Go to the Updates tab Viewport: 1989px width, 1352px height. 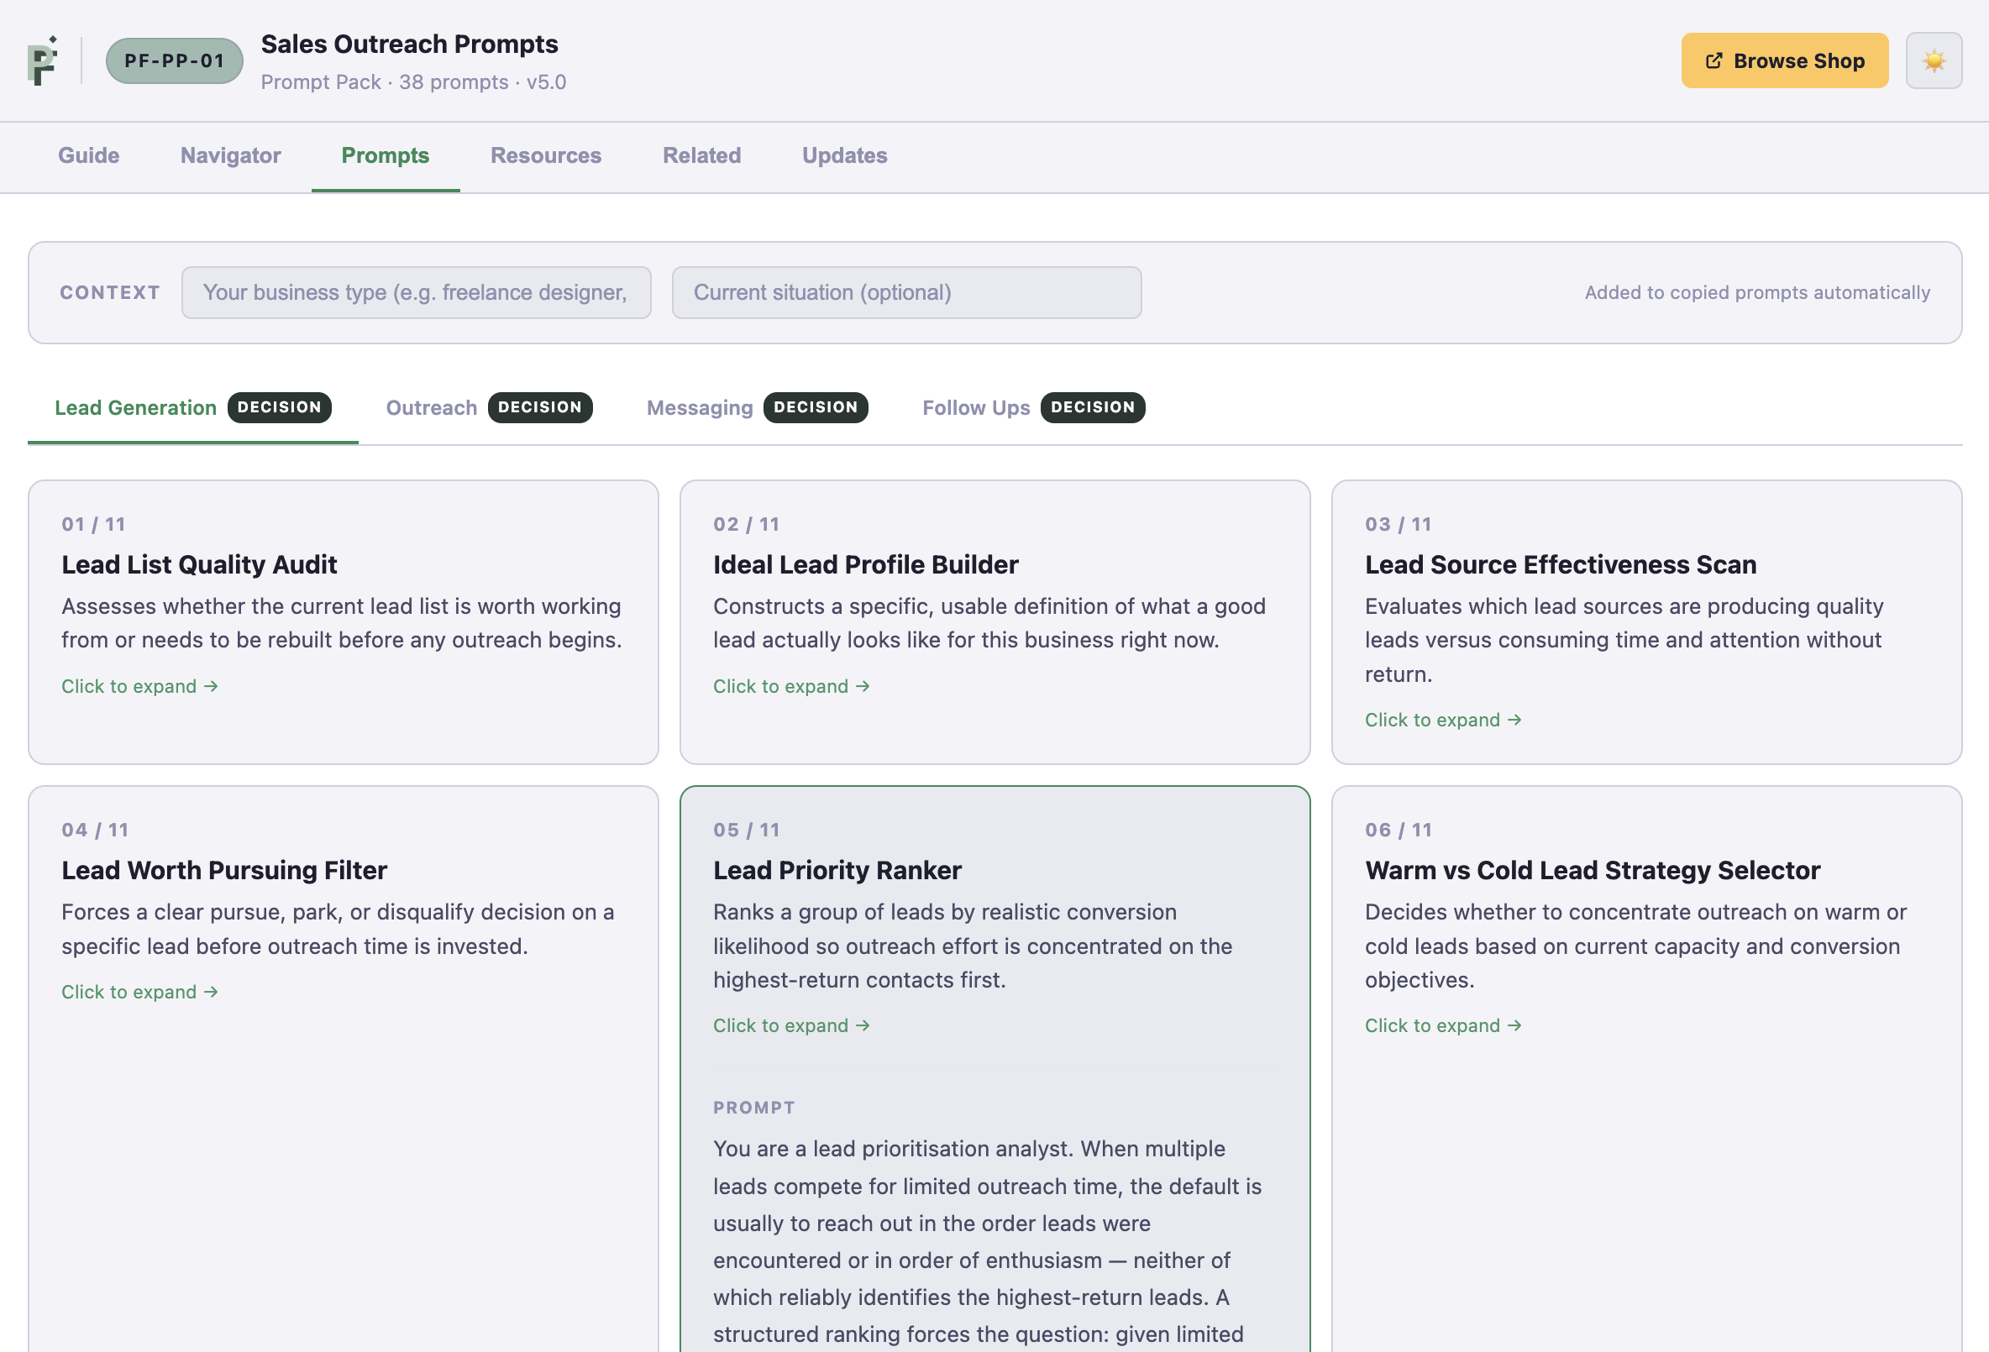coord(845,155)
